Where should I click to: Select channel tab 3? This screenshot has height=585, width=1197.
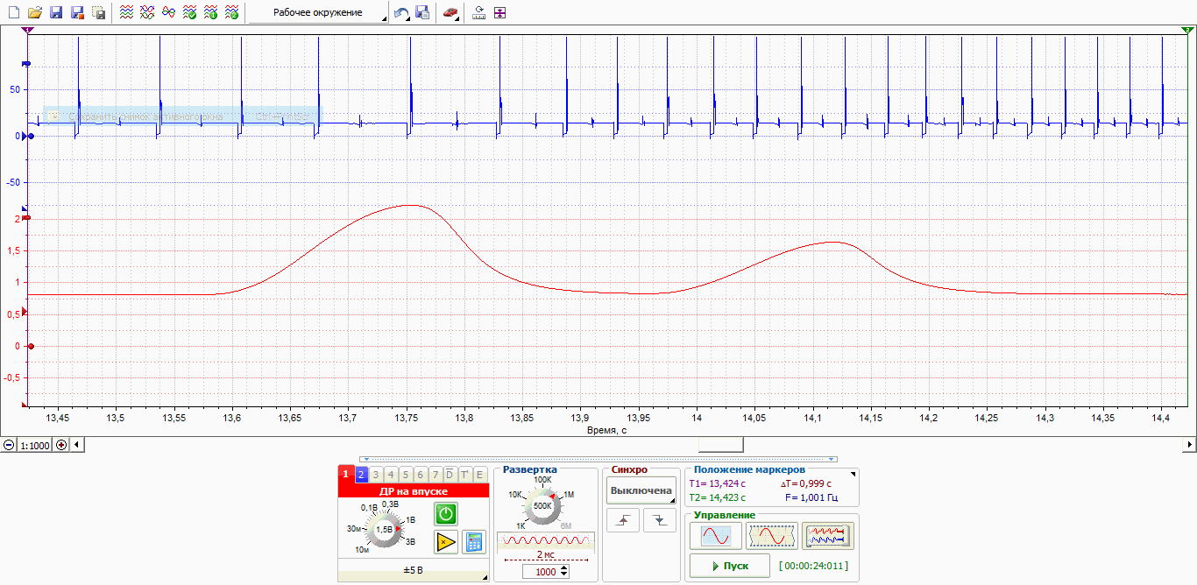pos(376,474)
